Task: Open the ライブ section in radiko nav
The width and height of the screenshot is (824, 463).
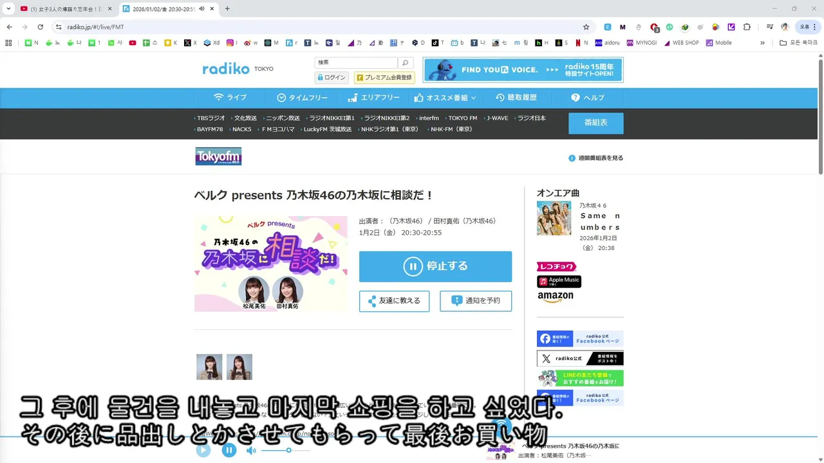Action: 230,98
